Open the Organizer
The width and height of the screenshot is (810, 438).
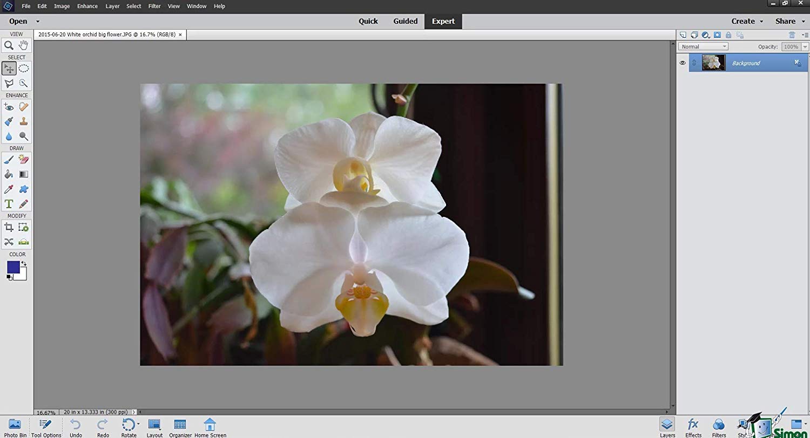pyautogui.click(x=180, y=428)
